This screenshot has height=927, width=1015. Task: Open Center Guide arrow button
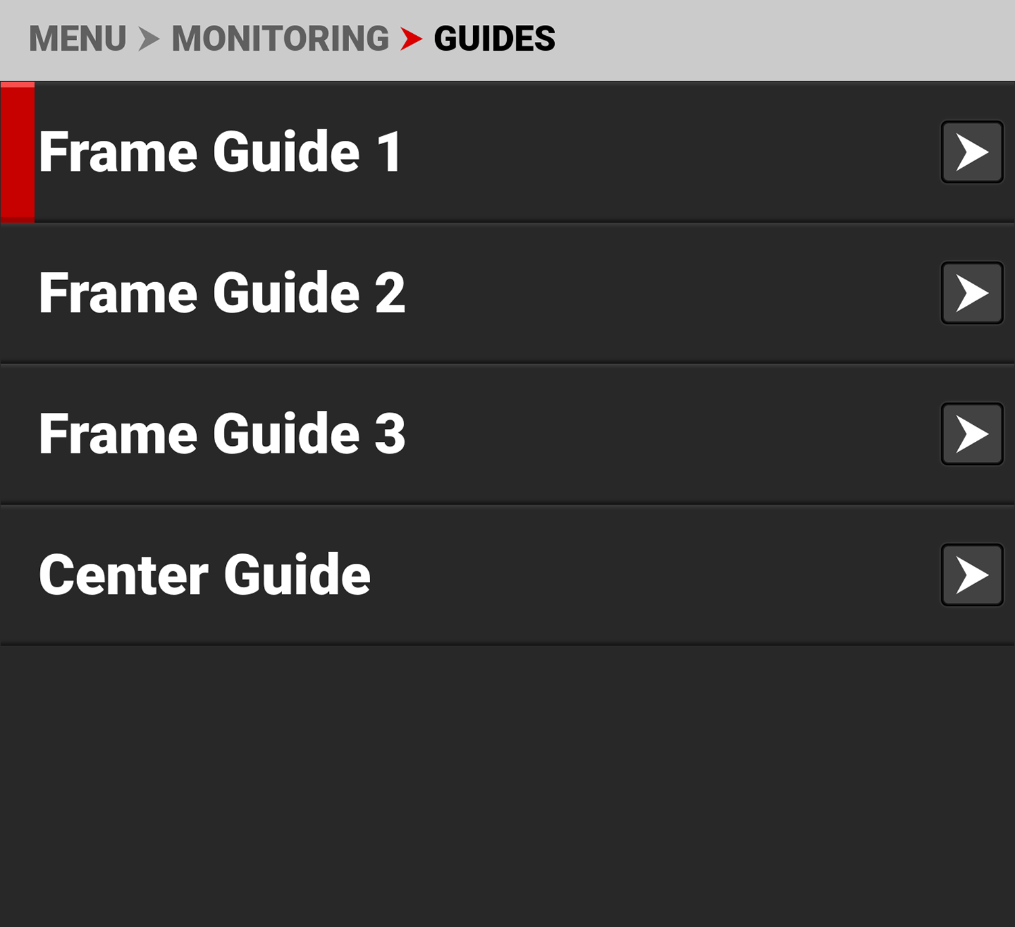[972, 574]
